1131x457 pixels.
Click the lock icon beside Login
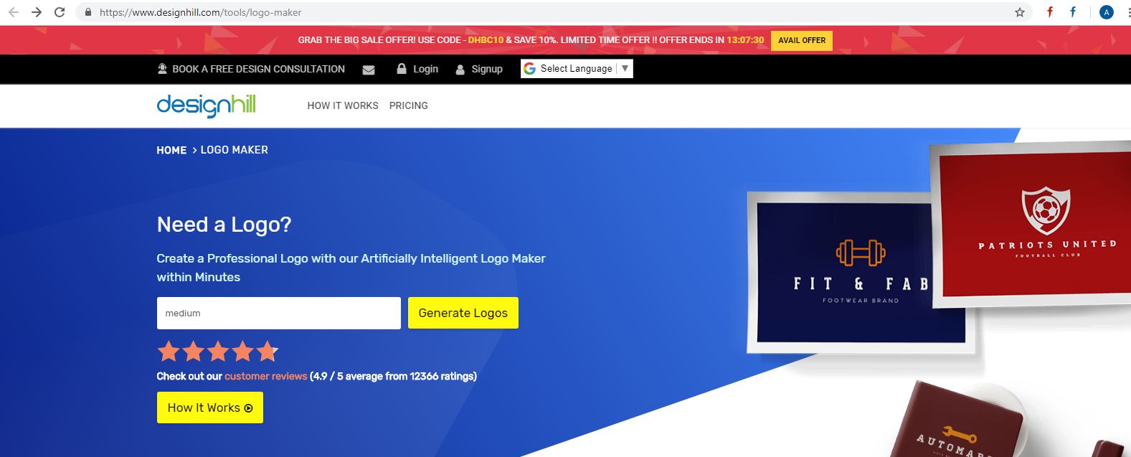(x=402, y=69)
